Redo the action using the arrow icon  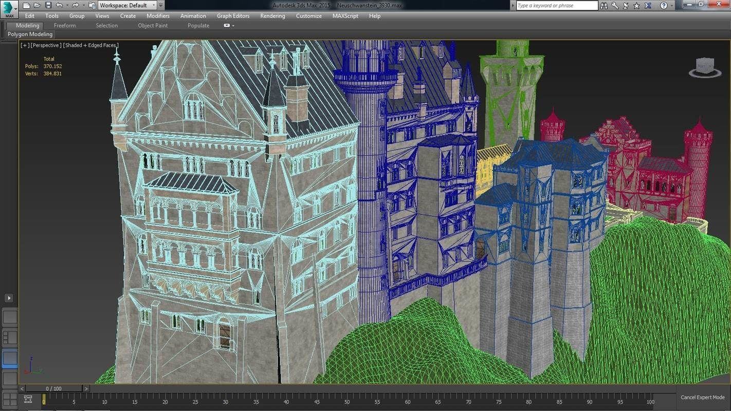(x=75, y=5)
